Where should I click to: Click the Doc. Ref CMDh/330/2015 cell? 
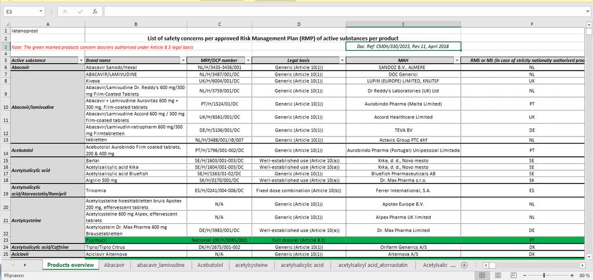(403, 46)
